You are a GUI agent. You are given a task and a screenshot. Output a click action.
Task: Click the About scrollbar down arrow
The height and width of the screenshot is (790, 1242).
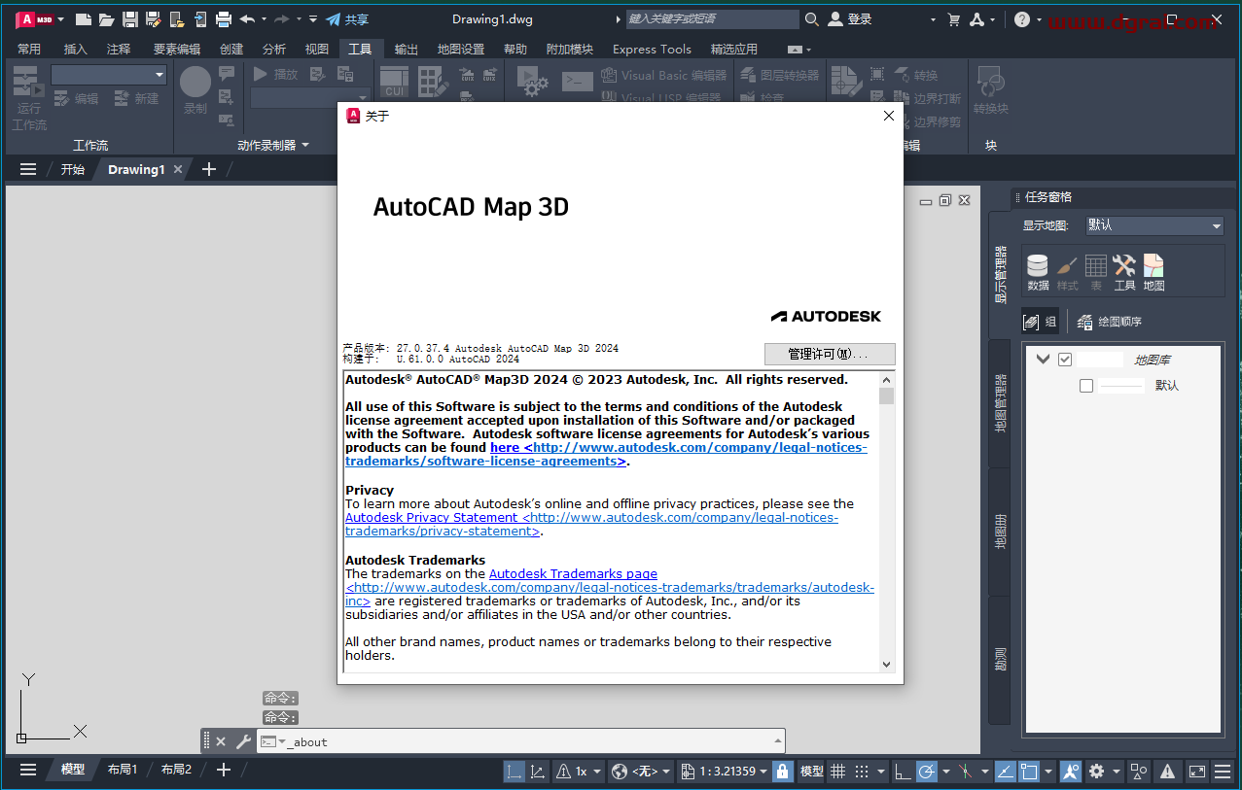pyautogui.click(x=886, y=665)
